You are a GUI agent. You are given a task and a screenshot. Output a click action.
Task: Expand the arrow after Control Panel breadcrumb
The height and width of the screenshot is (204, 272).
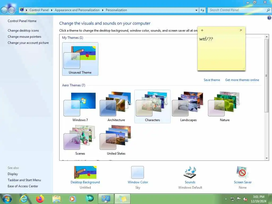click(52, 10)
